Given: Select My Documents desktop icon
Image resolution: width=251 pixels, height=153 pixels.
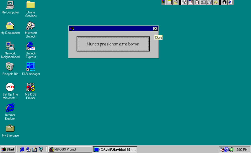Looking at the screenshot, I should pyautogui.click(x=10, y=28).
